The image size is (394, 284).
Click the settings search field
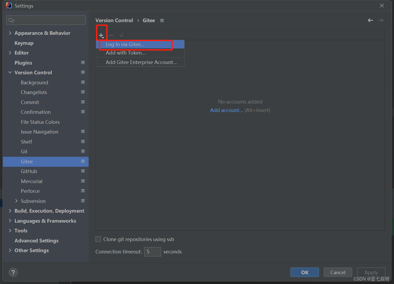click(x=46, y=20)
